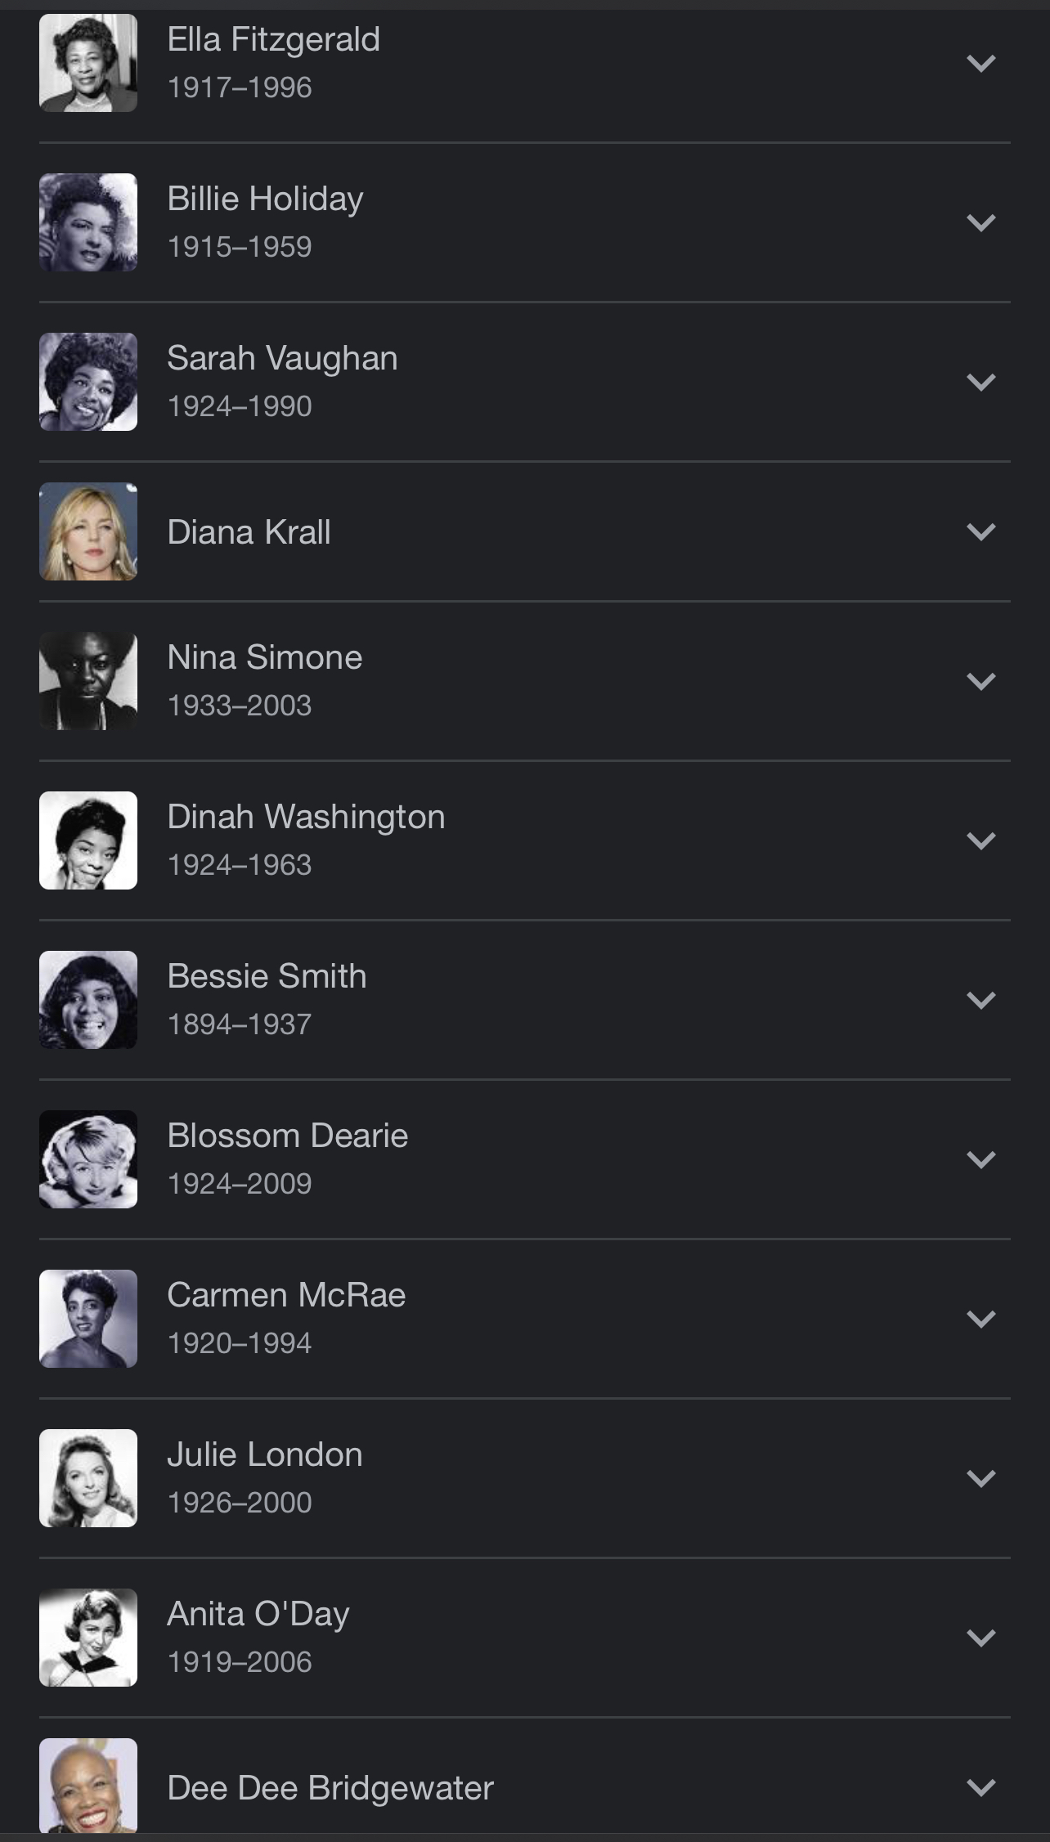
Task: Select the Blossom Dearie photo thumbnail
Action: (x=88, y=1159)
